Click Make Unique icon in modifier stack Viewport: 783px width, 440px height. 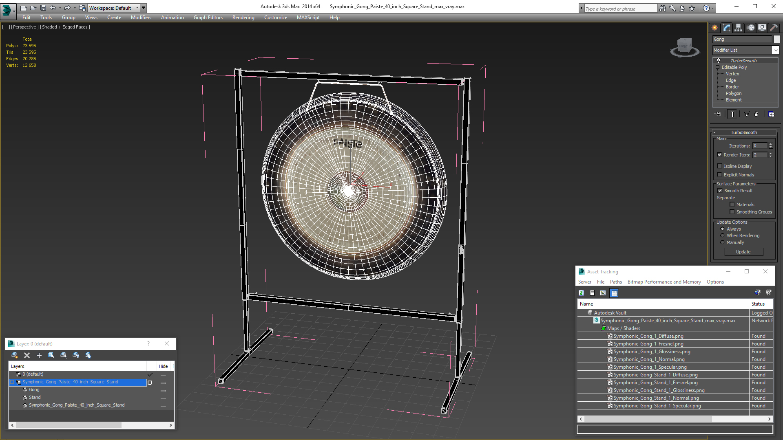pyautogui.click(x=746, y=114)
